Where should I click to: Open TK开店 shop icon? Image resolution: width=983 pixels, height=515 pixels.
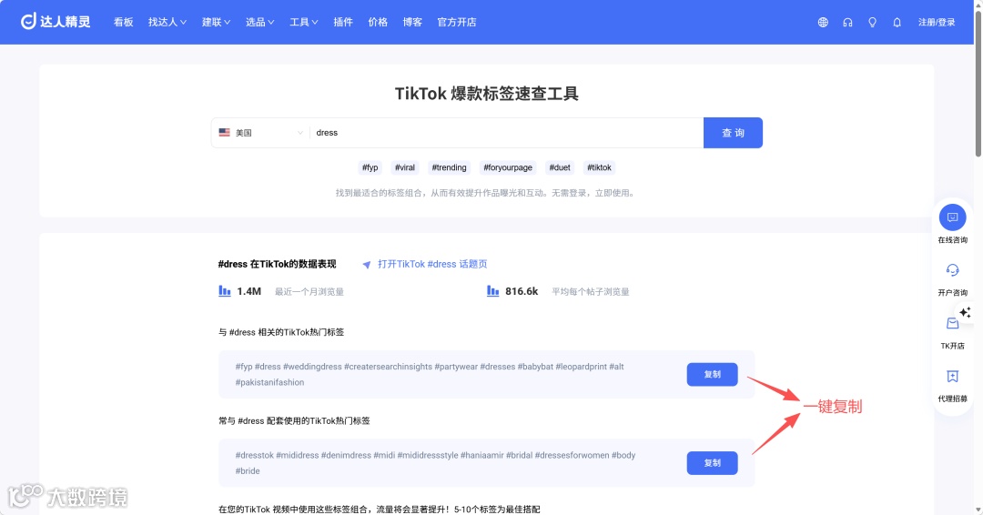click(952, 323)
